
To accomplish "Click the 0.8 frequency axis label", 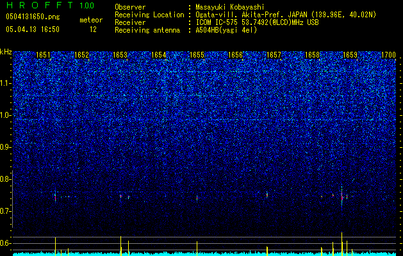I will pos(6,179).
